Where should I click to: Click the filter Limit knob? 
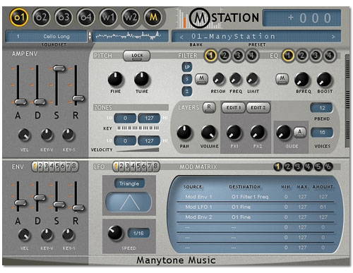click(x=252, y=79)
